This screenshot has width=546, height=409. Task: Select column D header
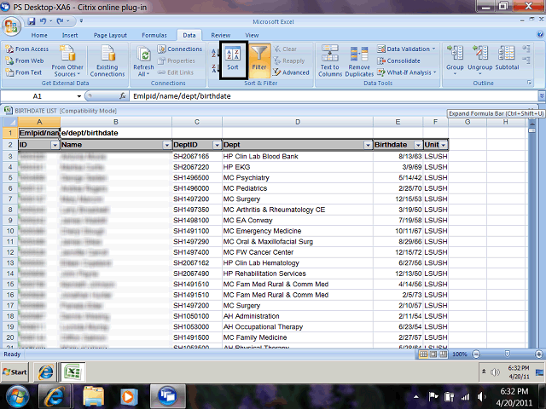point(298,122)
